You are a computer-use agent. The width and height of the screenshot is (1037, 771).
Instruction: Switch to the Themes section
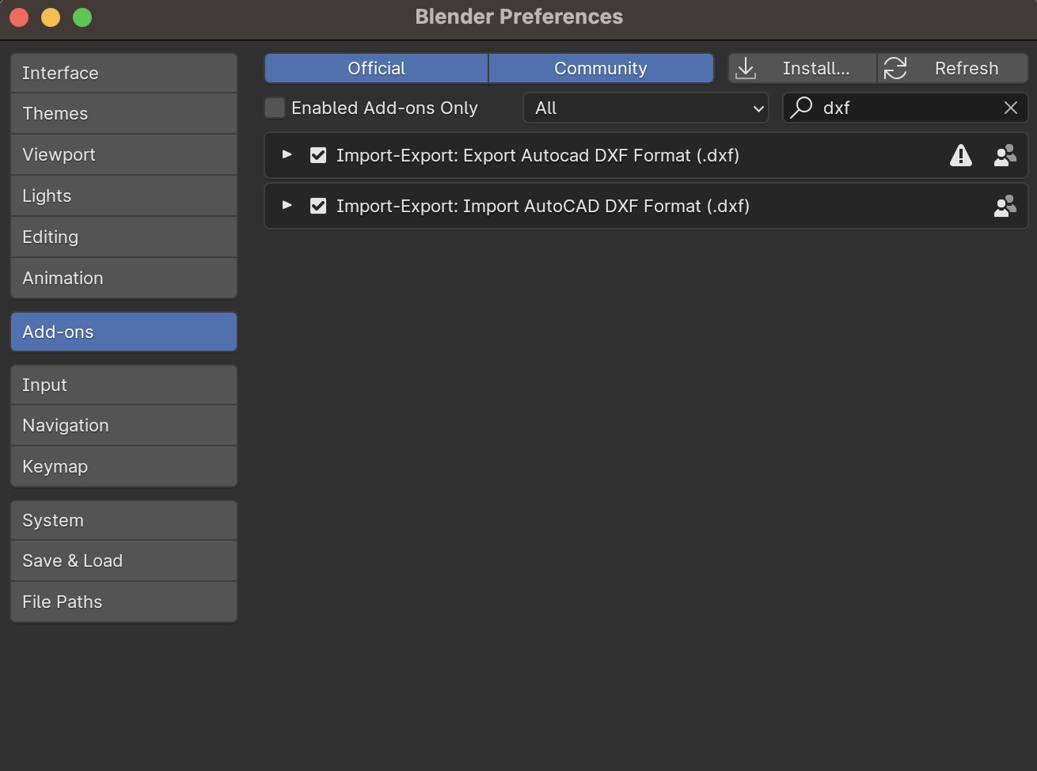click(x=123, y=113)
